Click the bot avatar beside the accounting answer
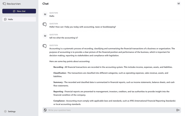This screenshot has width=185, height=116. [x=45, y=46]
